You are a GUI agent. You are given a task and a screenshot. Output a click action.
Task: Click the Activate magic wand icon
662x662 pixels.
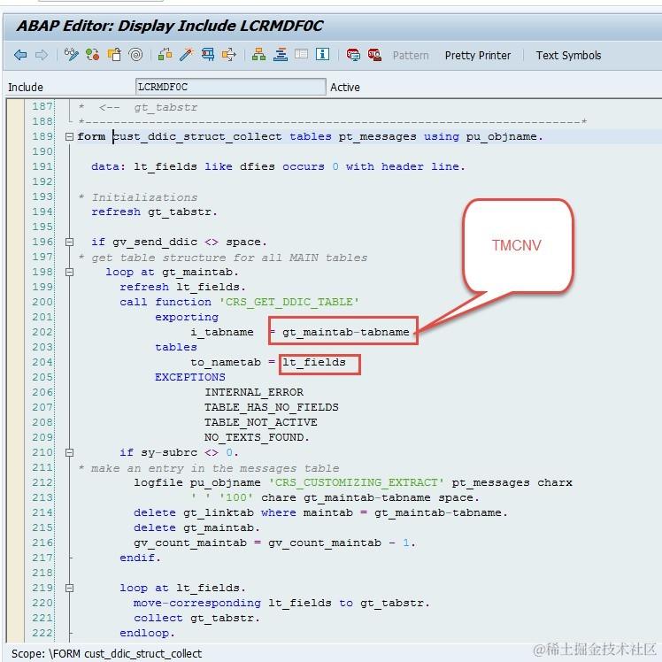pos(186,55)
